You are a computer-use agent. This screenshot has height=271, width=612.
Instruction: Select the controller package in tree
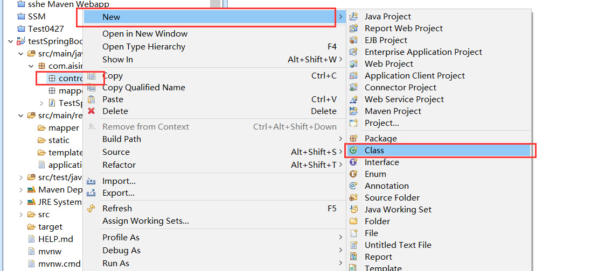tap(65, 79)
